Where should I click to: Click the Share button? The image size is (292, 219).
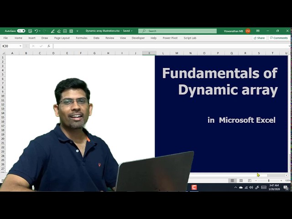[x=259, y=38]
